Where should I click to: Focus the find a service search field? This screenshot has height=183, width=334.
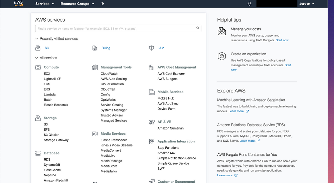tap(115, 29)
